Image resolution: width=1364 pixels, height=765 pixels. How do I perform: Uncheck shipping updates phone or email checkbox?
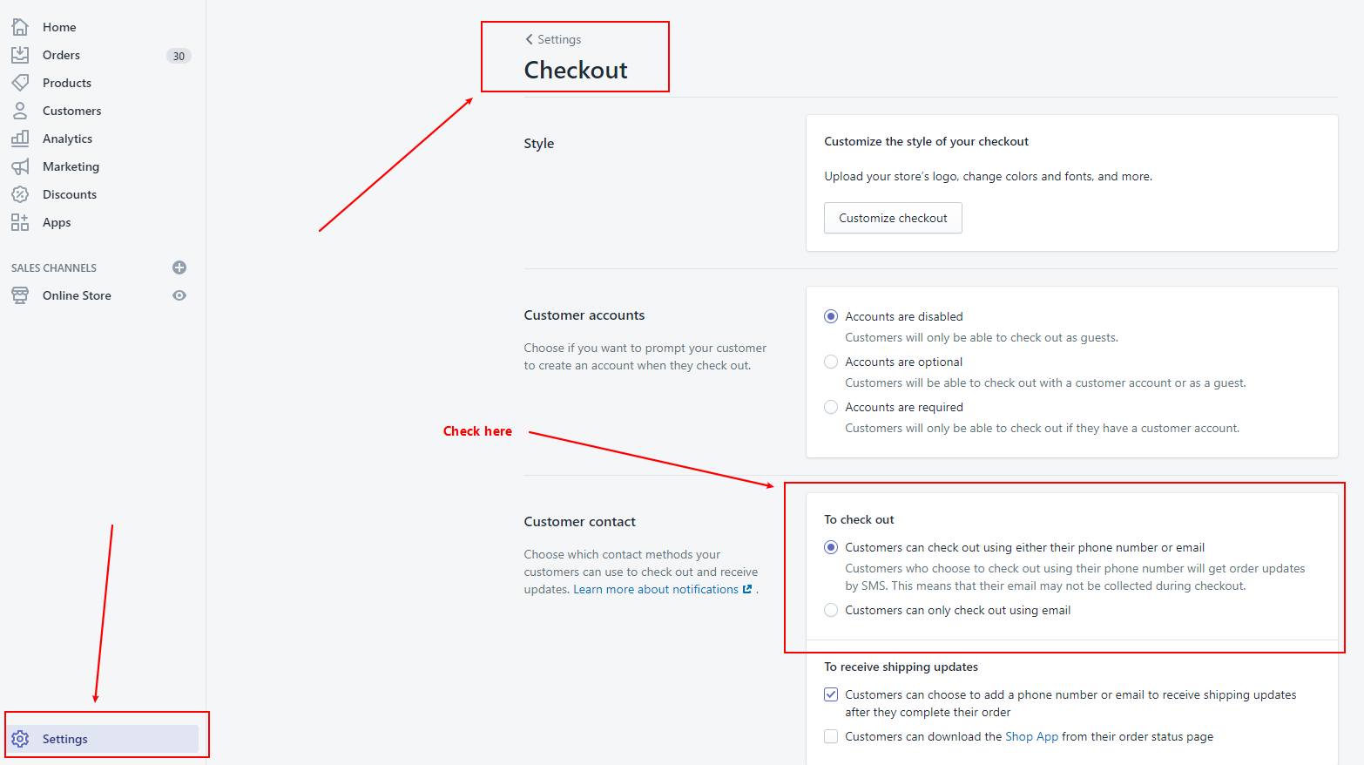(831, 694)
